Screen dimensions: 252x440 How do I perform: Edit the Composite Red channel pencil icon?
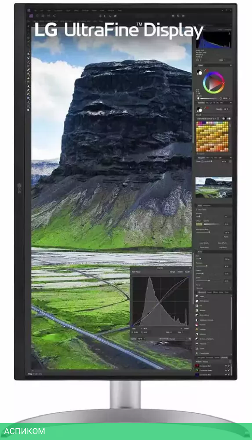229,366
